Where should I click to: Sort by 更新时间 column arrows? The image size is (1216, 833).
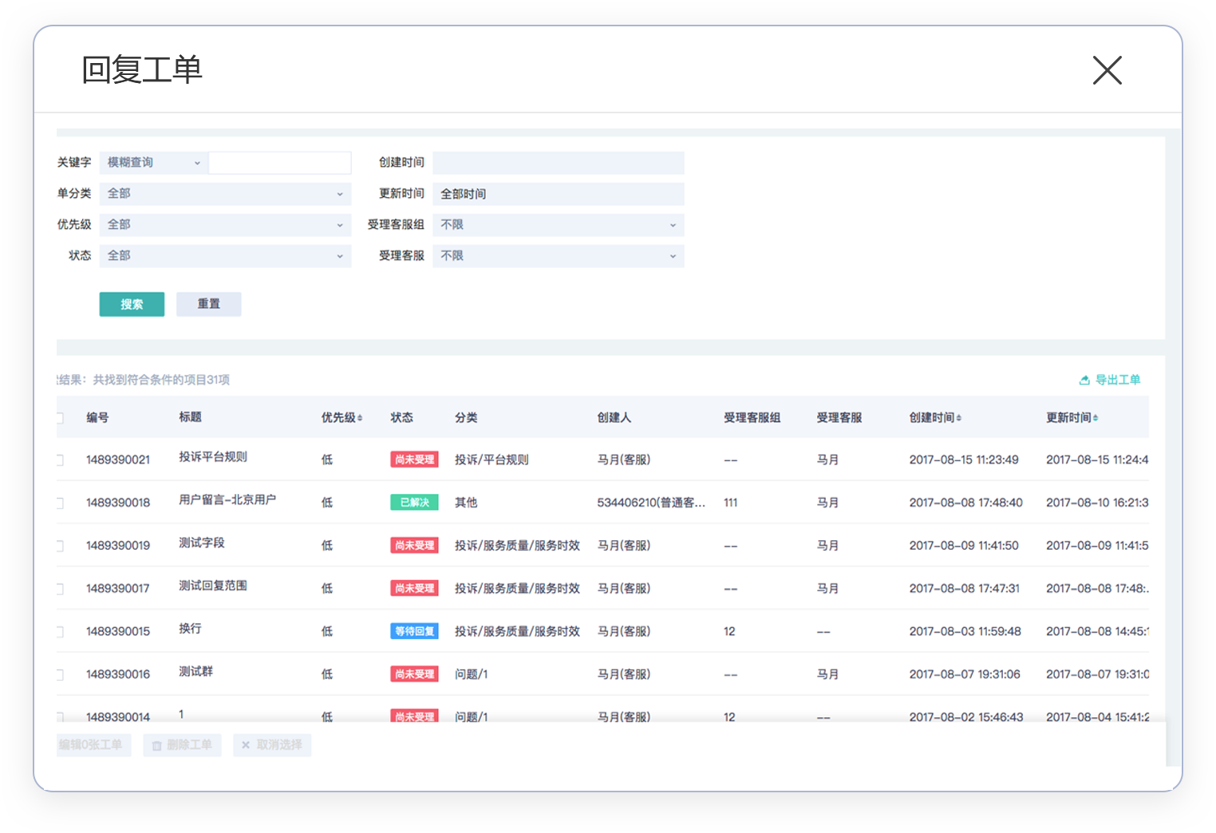point(1096,418)
